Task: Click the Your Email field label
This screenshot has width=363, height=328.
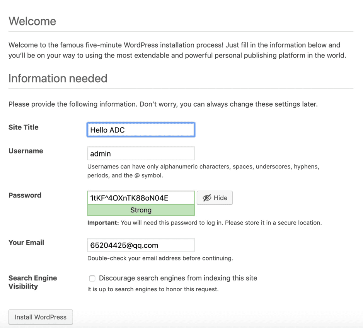Action: click(26, 242)
